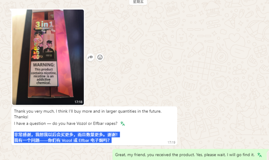React to the photo with emoji icon
The height and width of the screenshot is (160, 269).
coord(100,57)
